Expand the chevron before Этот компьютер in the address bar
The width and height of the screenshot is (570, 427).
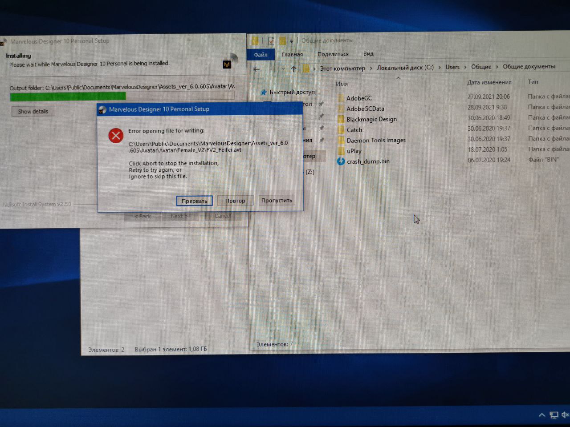pos(314,68)
